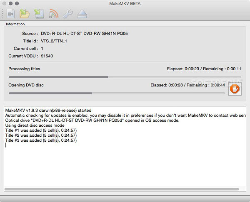The width and height of the screenshot is (250, 202).
Task: Click the 'Processing titles' label
Action: point(24,69)
